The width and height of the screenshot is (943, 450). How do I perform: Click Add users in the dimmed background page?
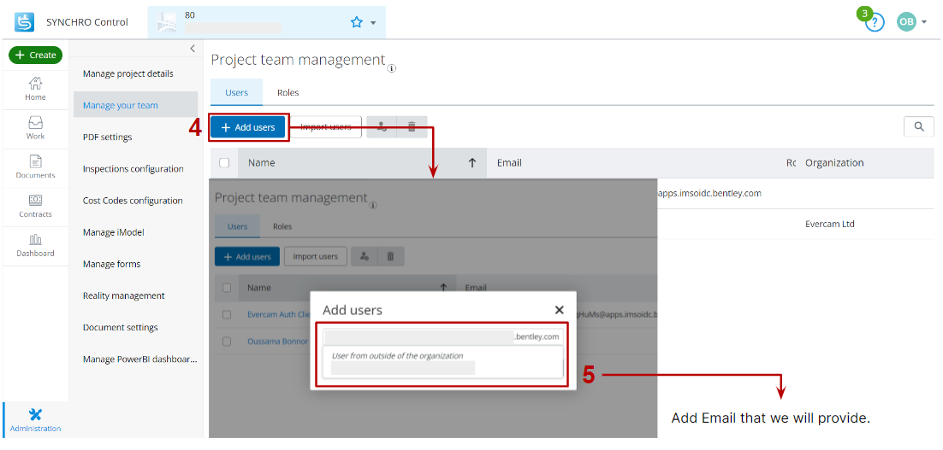(x=247, y=256)
